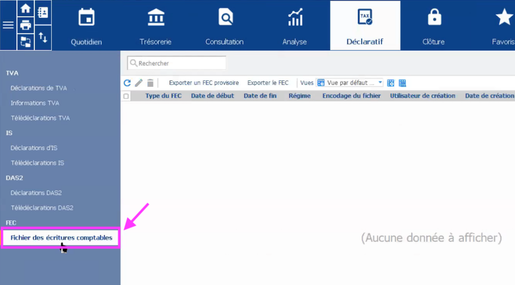Screen dimensions: 515x285
Task: Click Exporter le FEC button
Action: coord(268,83)
